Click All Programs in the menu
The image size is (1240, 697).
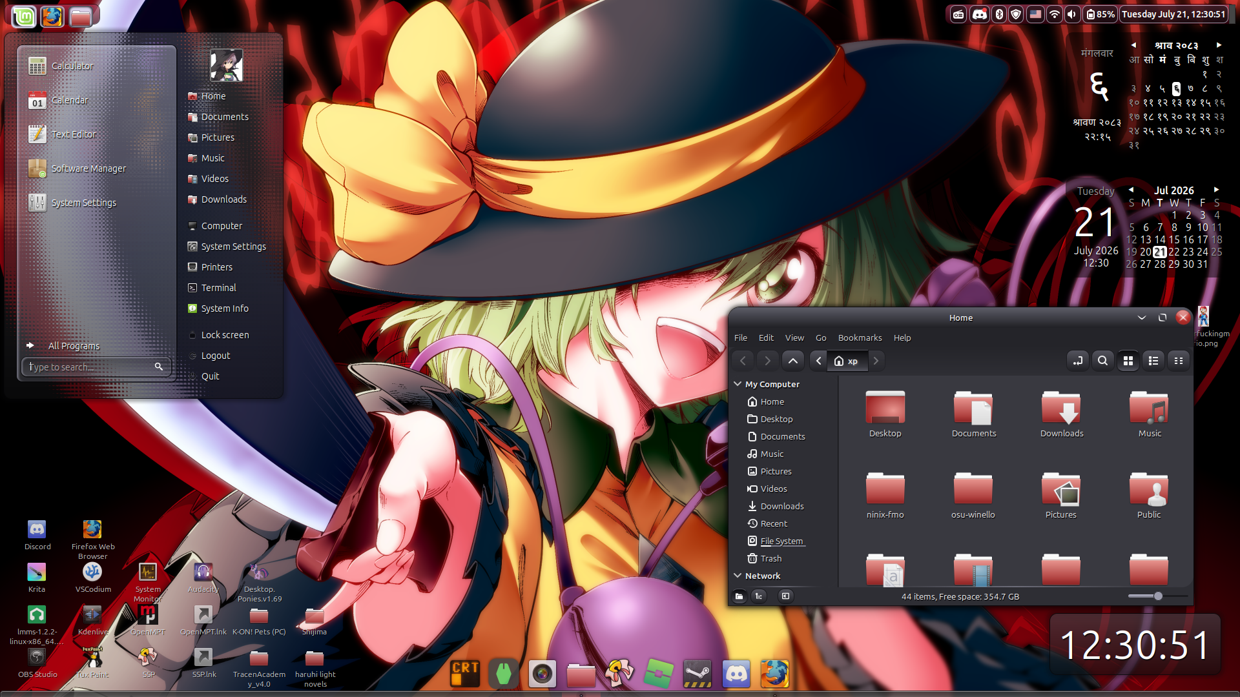[x=74, y=346]
